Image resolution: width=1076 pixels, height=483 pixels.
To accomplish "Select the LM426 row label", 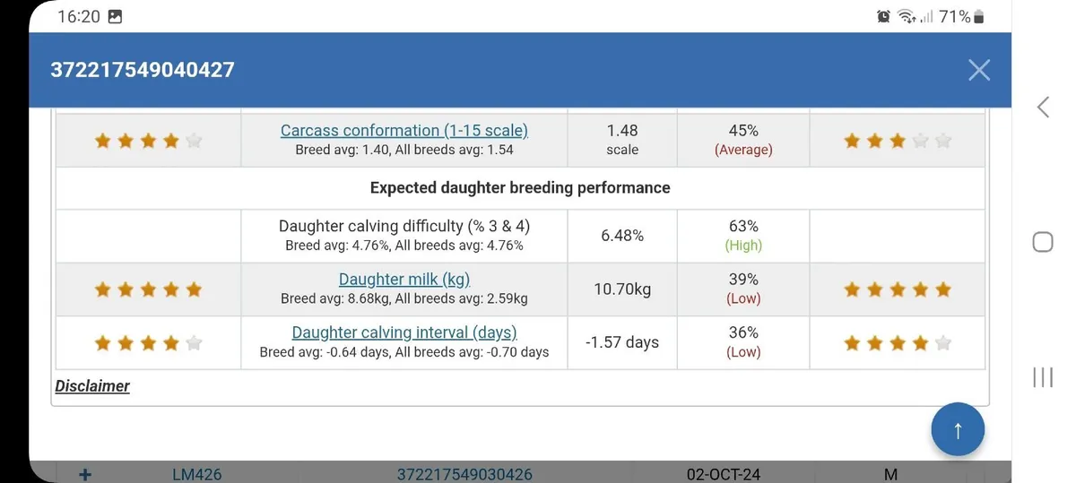I will pos(196,475).
